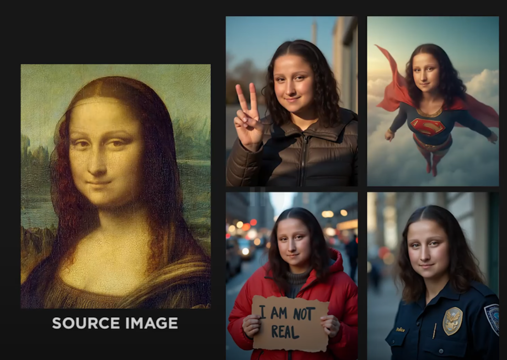This screenshot has width=507, height=360.
Task: Open the peace-sign hand gesture image
Action: point(292,101)
